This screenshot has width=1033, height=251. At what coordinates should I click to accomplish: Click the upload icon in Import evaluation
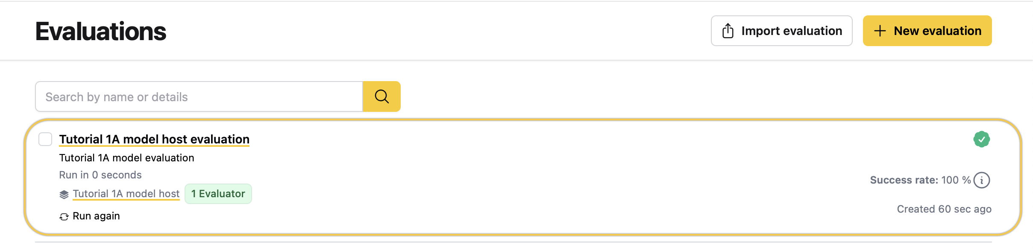point(728,31)
